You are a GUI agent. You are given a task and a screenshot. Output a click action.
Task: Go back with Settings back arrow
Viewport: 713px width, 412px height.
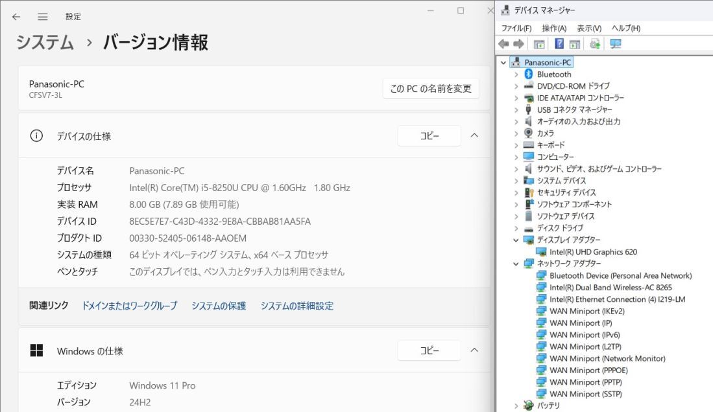[x=16, y=17]
